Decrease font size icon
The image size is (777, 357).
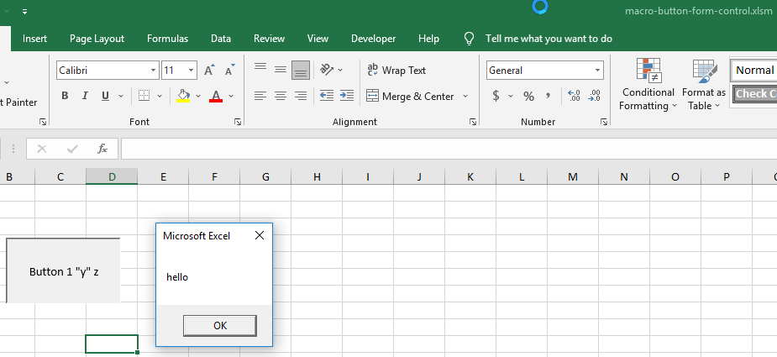[x=229, y=70]
